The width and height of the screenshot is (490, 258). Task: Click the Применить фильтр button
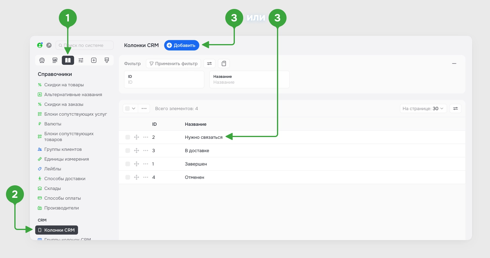(173, 63)
